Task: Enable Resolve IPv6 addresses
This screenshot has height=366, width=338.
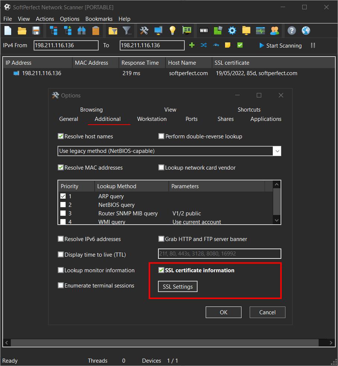Action: [61, 239]
